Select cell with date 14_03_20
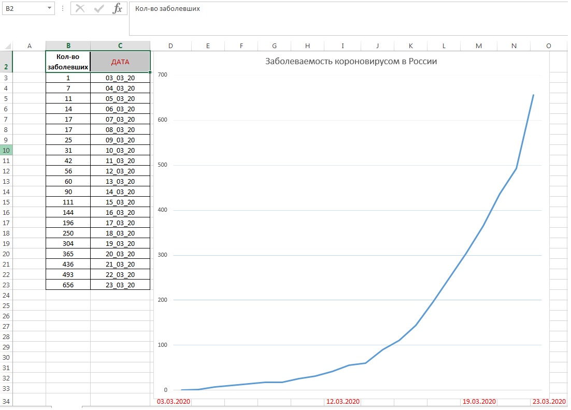The image size is (571, 410). pos(120,192)
